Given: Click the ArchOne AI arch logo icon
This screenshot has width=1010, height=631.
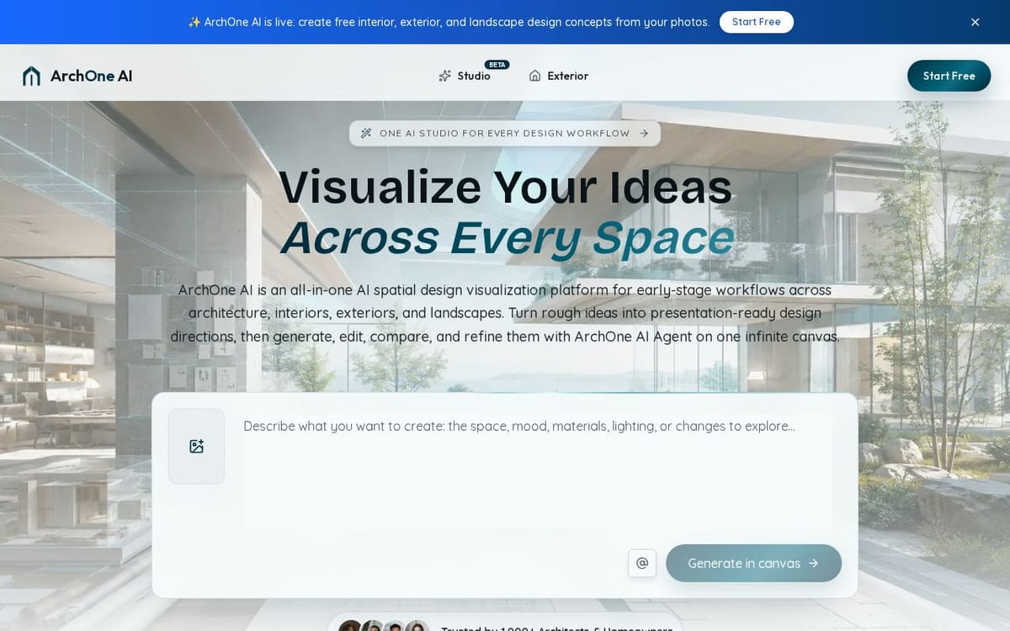Looking at the screenshot, I should 31,76.
